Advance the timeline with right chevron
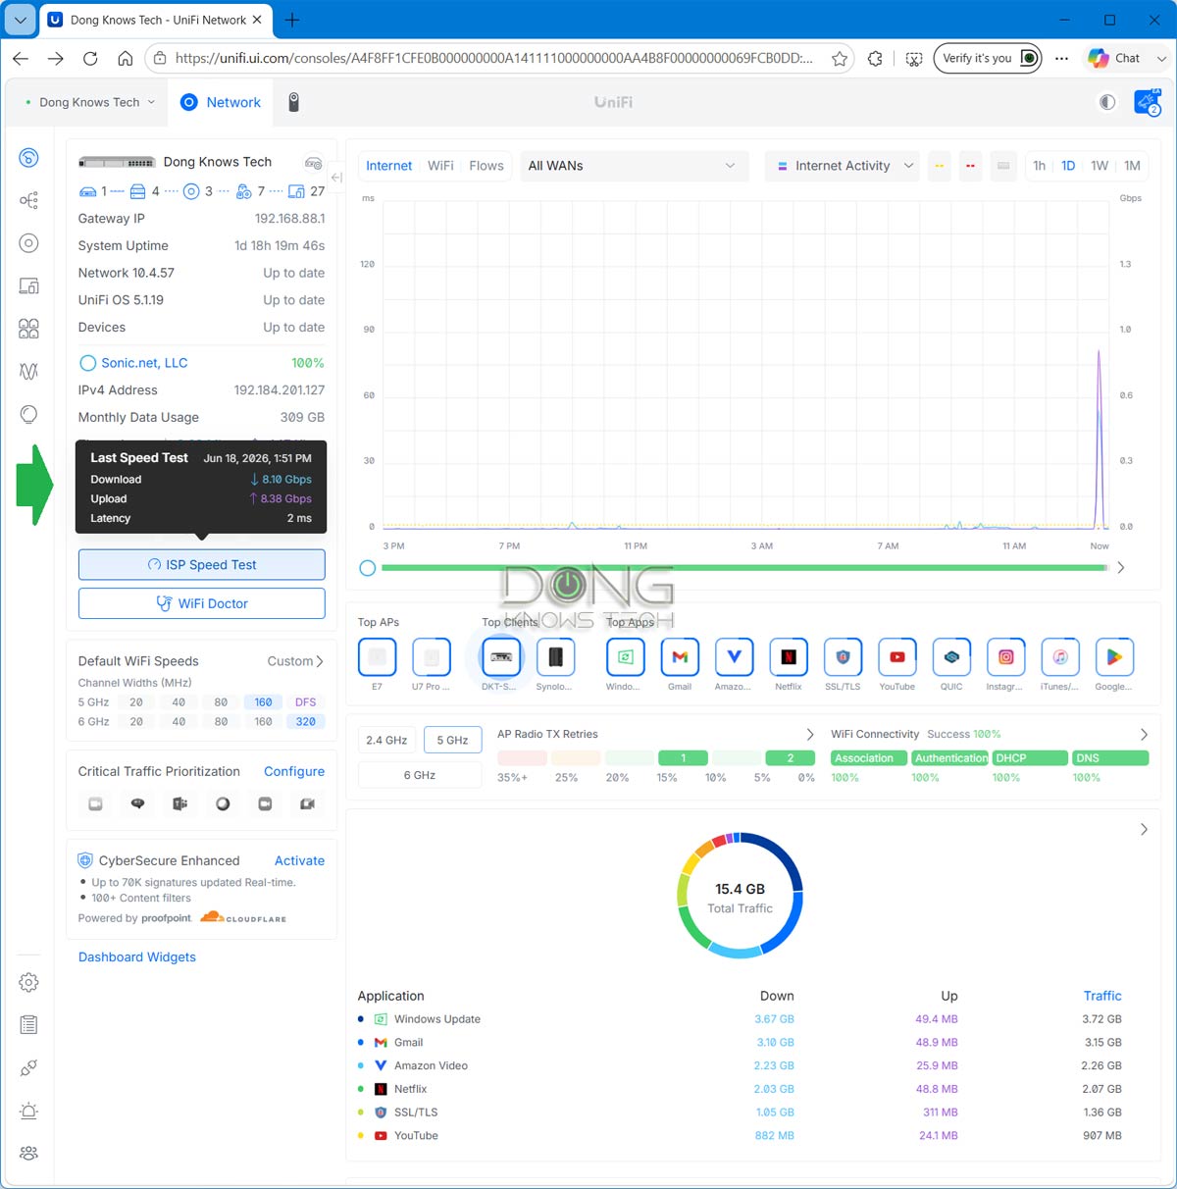The height and width of the screenshot is (1189, 1177). click(1121, 567)
